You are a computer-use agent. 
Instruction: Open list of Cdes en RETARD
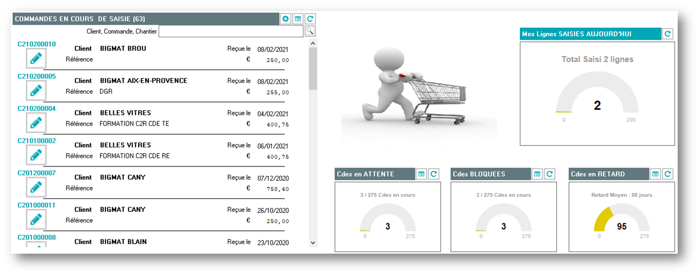655,174
